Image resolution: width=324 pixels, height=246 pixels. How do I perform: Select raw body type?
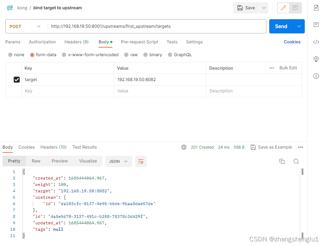tap(131, 55)
